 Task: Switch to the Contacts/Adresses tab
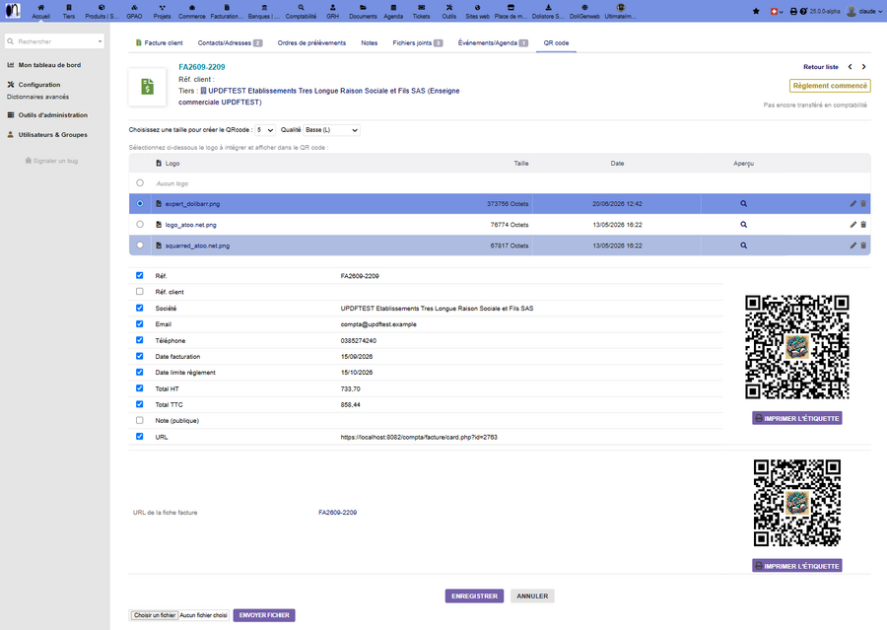(230, 43)
